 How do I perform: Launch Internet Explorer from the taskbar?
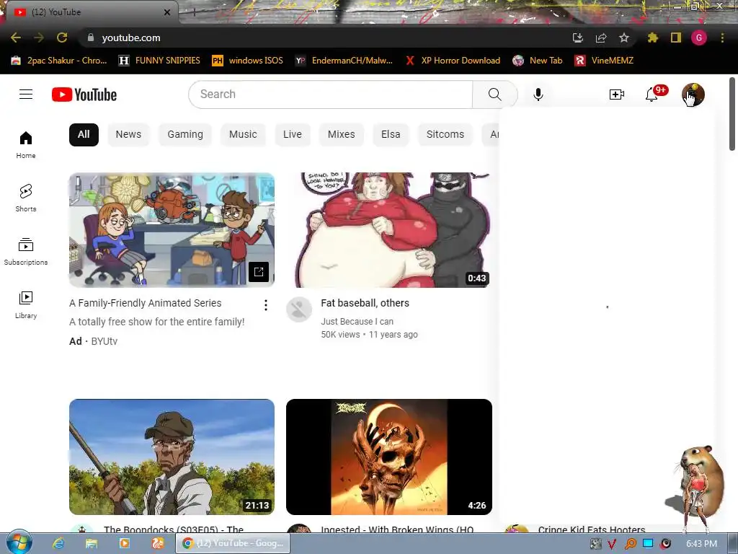tap(58, 543)
